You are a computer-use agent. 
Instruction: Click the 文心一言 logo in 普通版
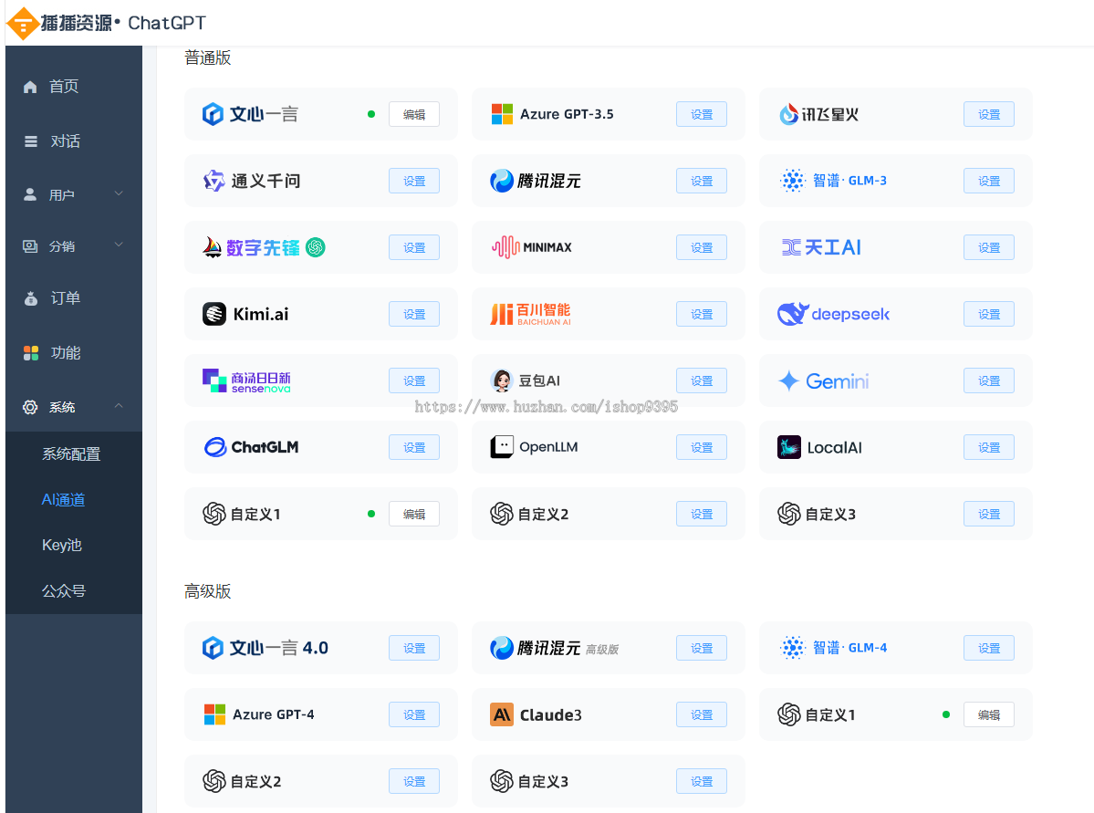click(213, 114)
